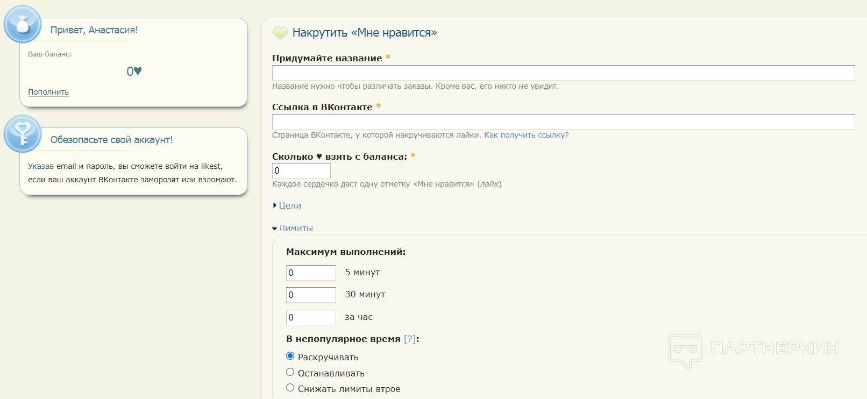Open the 'Пополнить' balance link
The image size is (867, 399).
[x=48, y=92]
